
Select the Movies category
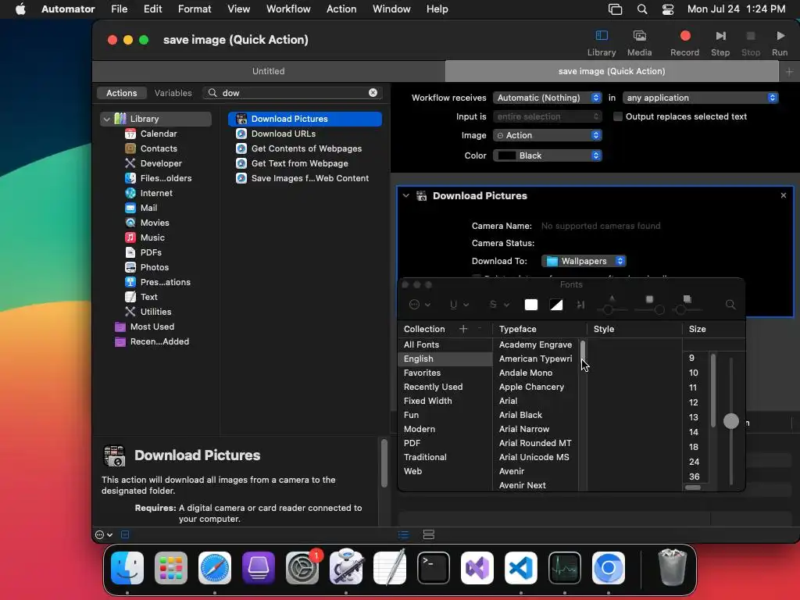pyautogui.click(x=155, y=223)
